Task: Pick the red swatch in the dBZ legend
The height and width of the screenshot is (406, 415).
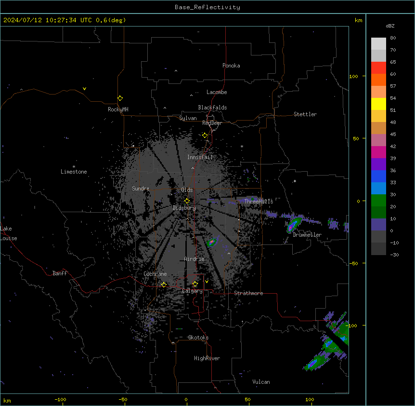Action: click(x=378, y=68)
